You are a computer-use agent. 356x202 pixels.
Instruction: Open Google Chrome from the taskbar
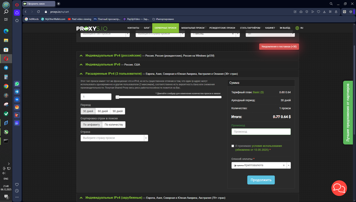(x=6, y=86)
